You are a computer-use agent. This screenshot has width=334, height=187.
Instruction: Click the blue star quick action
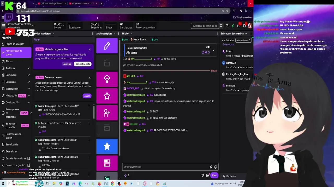[x=107, y=146]
